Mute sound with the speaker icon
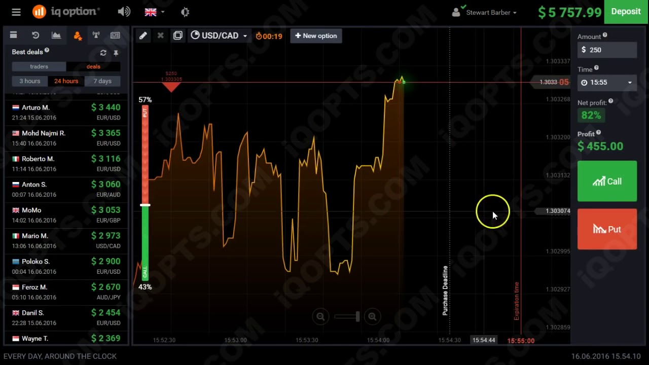The image size is (649, 365). pos(124,12)
